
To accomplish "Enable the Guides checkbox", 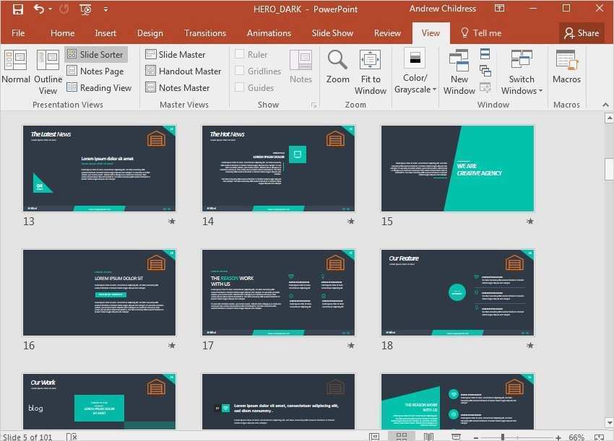I will pos(241,87).
